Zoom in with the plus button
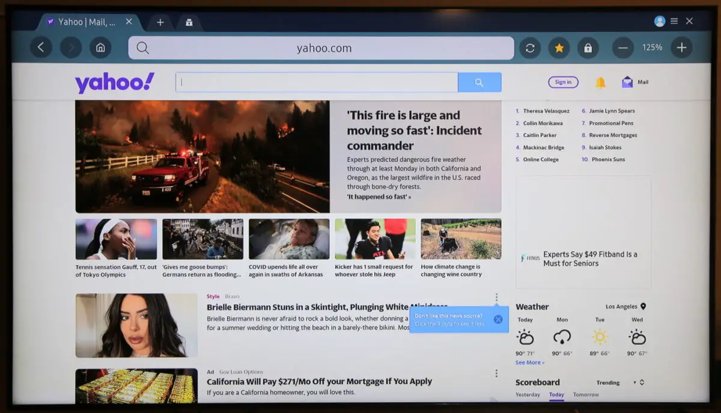 (x=681, y=48)
